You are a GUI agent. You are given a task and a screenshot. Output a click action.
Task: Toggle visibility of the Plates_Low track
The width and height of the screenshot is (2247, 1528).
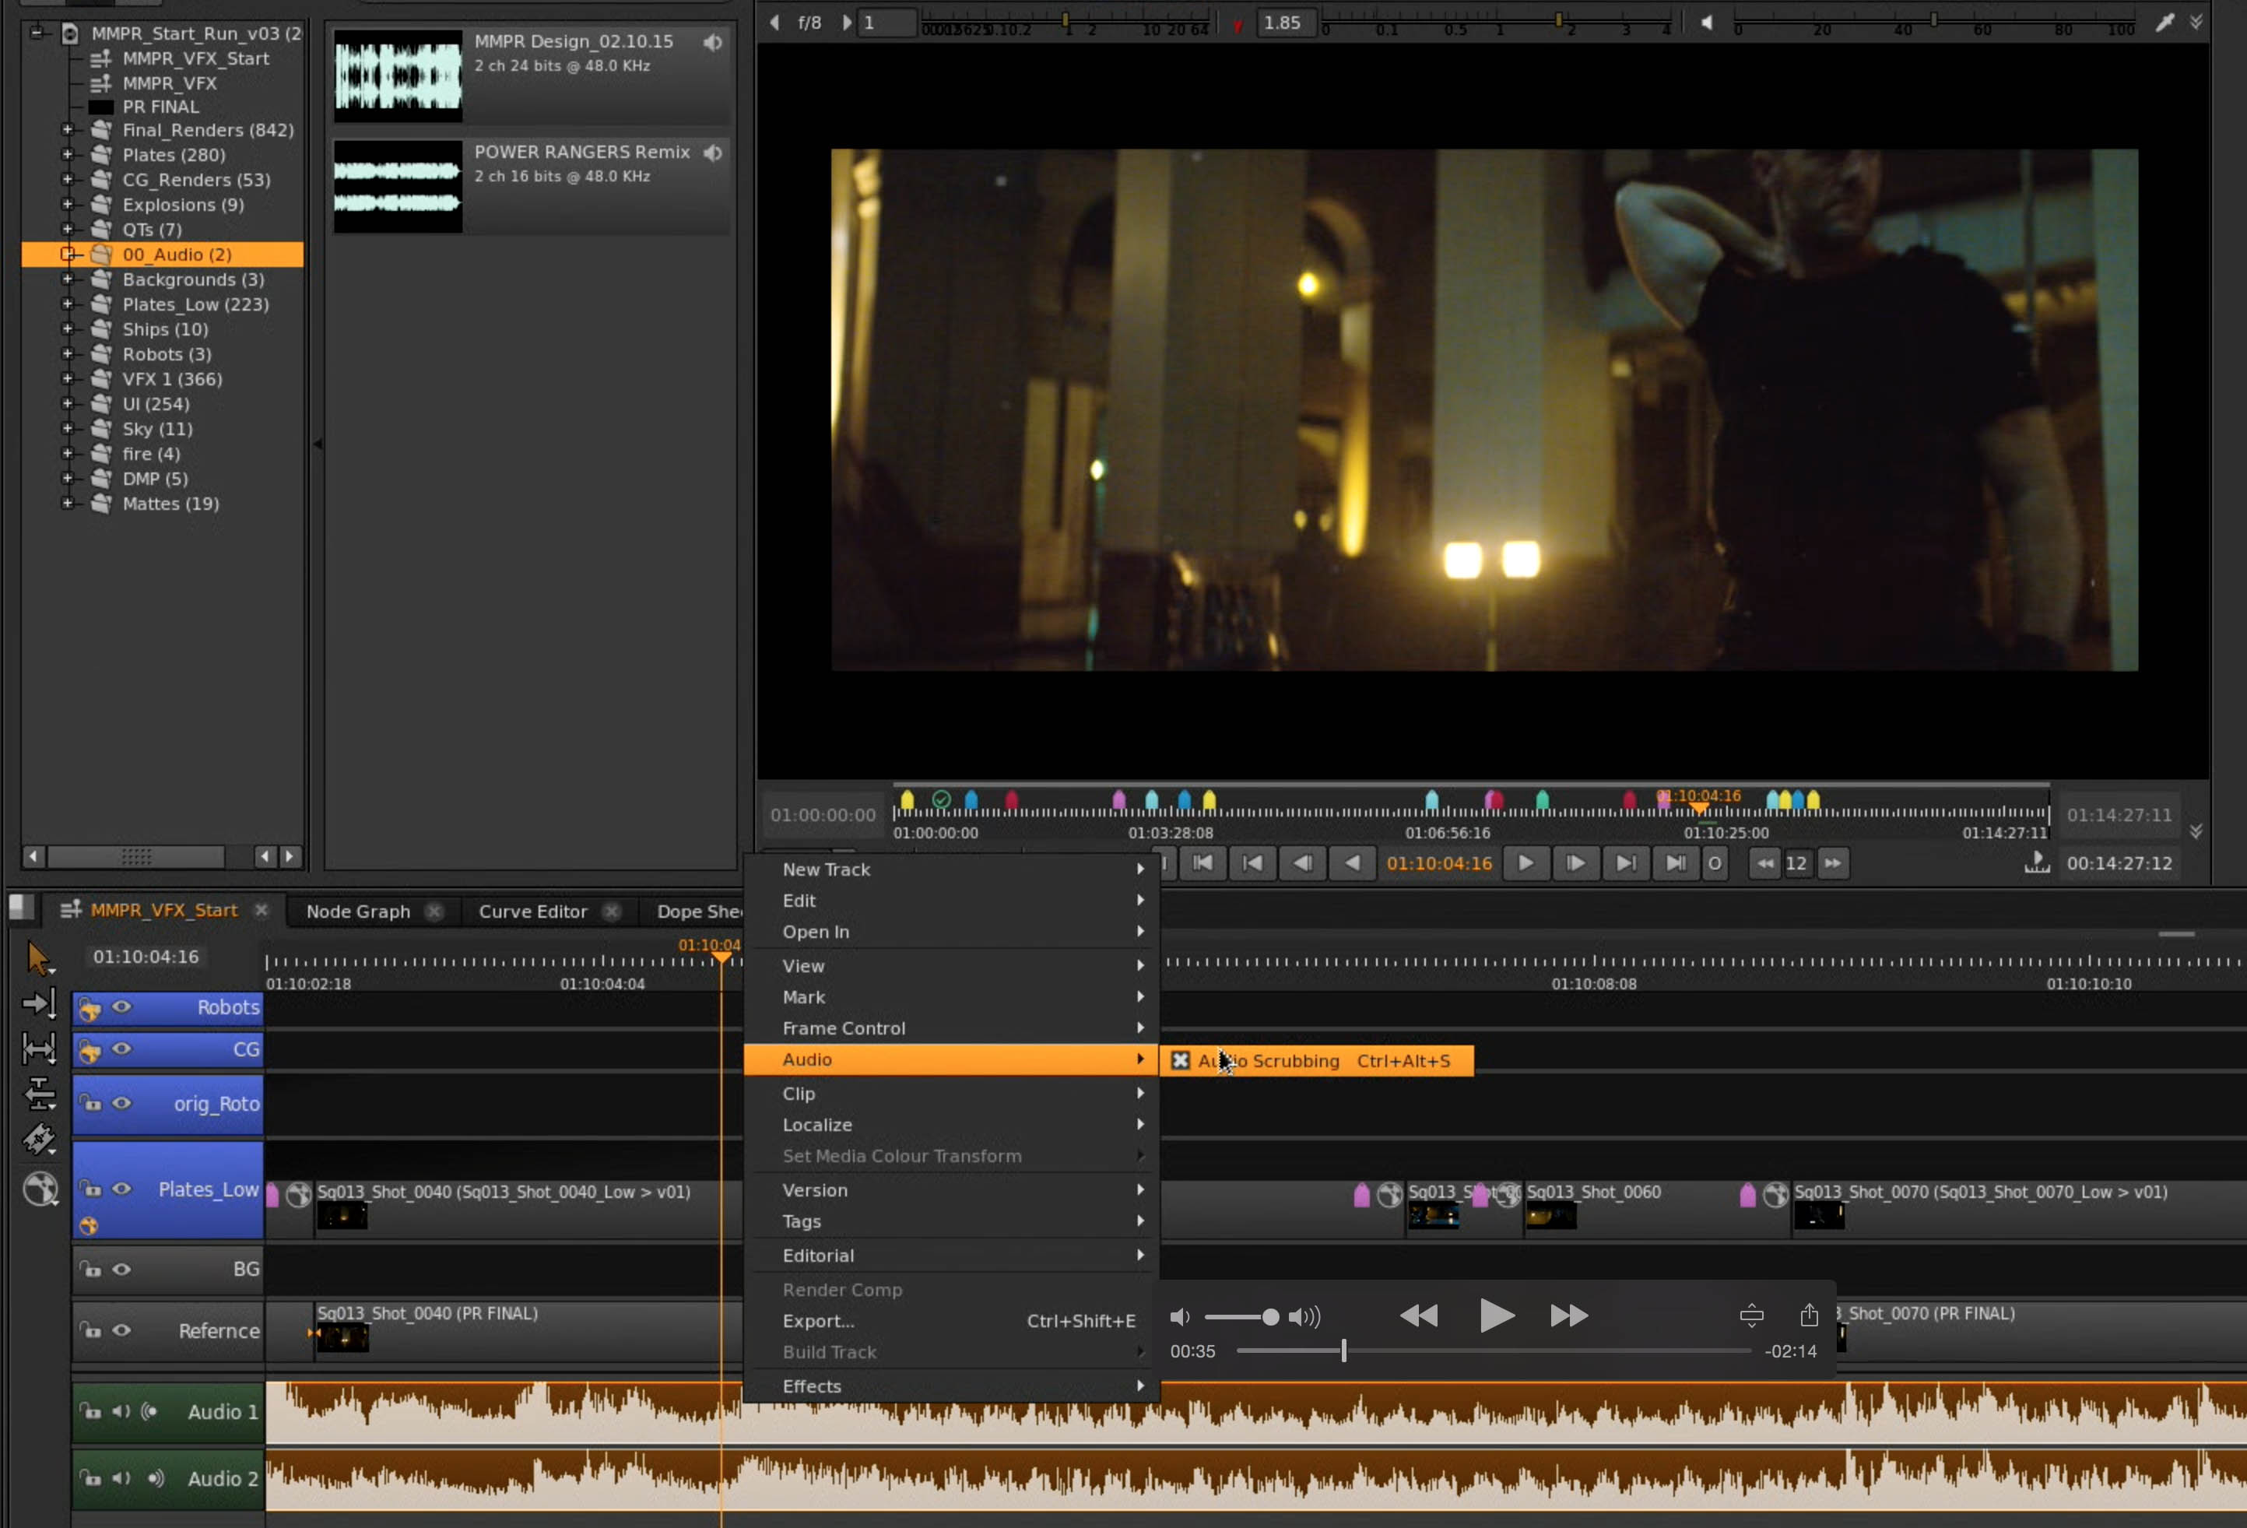[x=122, y=1189]
